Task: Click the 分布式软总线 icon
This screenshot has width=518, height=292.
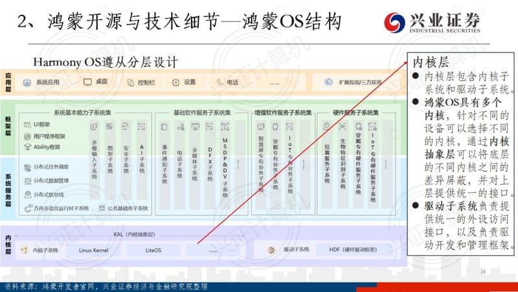Action: [x=28, y=194]
